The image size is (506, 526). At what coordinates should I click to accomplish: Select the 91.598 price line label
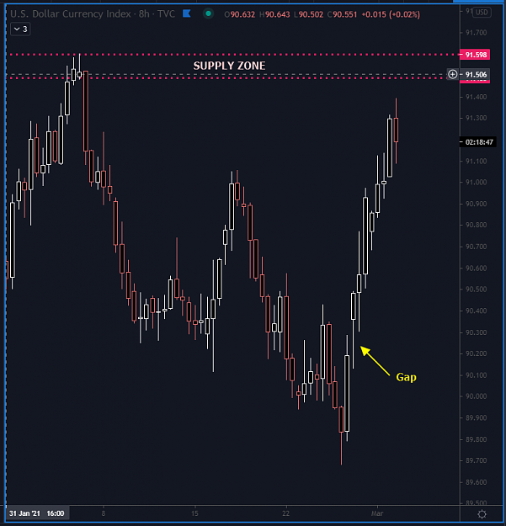click(x=476, y=55)
